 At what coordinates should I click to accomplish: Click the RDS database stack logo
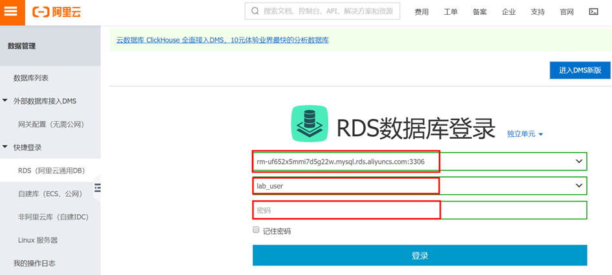[310, 123]
